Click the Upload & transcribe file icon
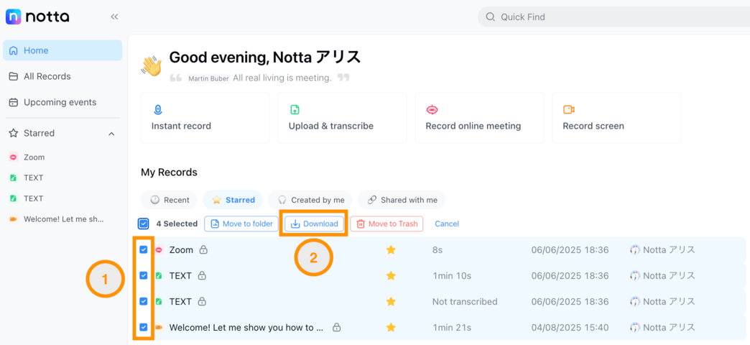The image size is (750, 345). point(295,109)
